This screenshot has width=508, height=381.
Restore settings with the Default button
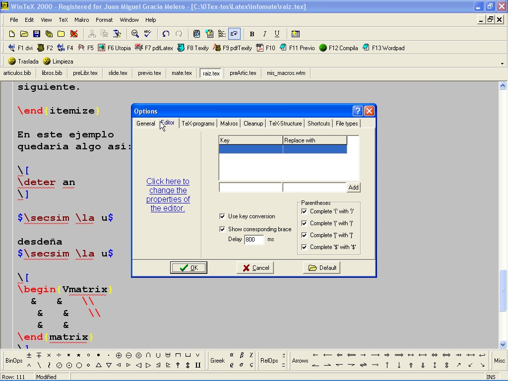click(x=321, y=267)
